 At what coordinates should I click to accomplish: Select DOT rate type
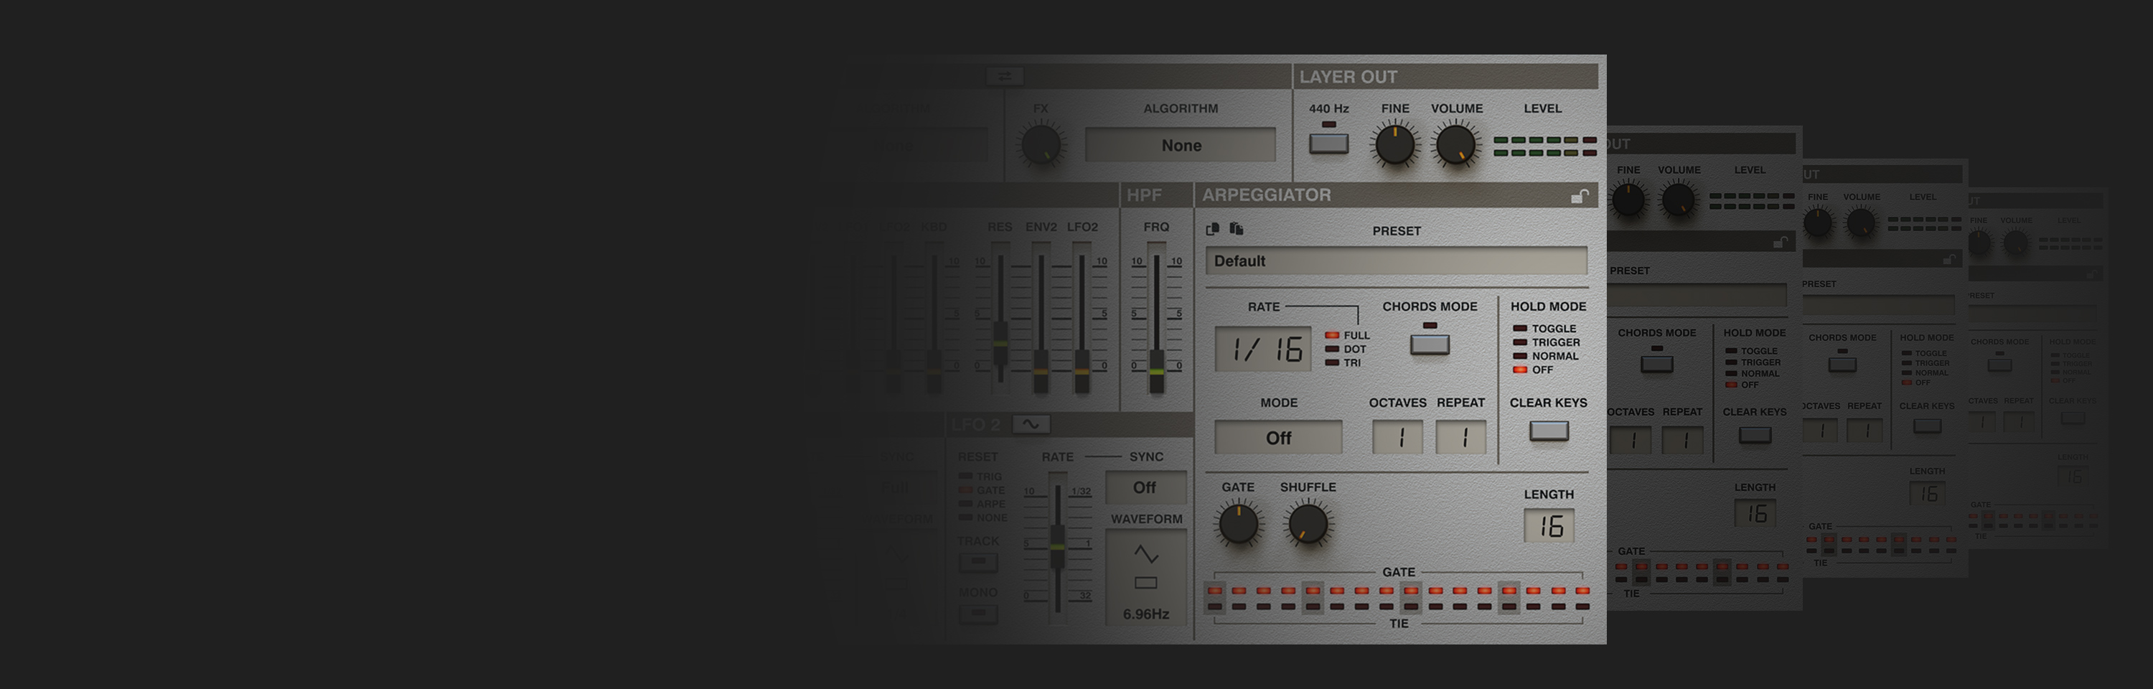click(x=1346, y=350)
